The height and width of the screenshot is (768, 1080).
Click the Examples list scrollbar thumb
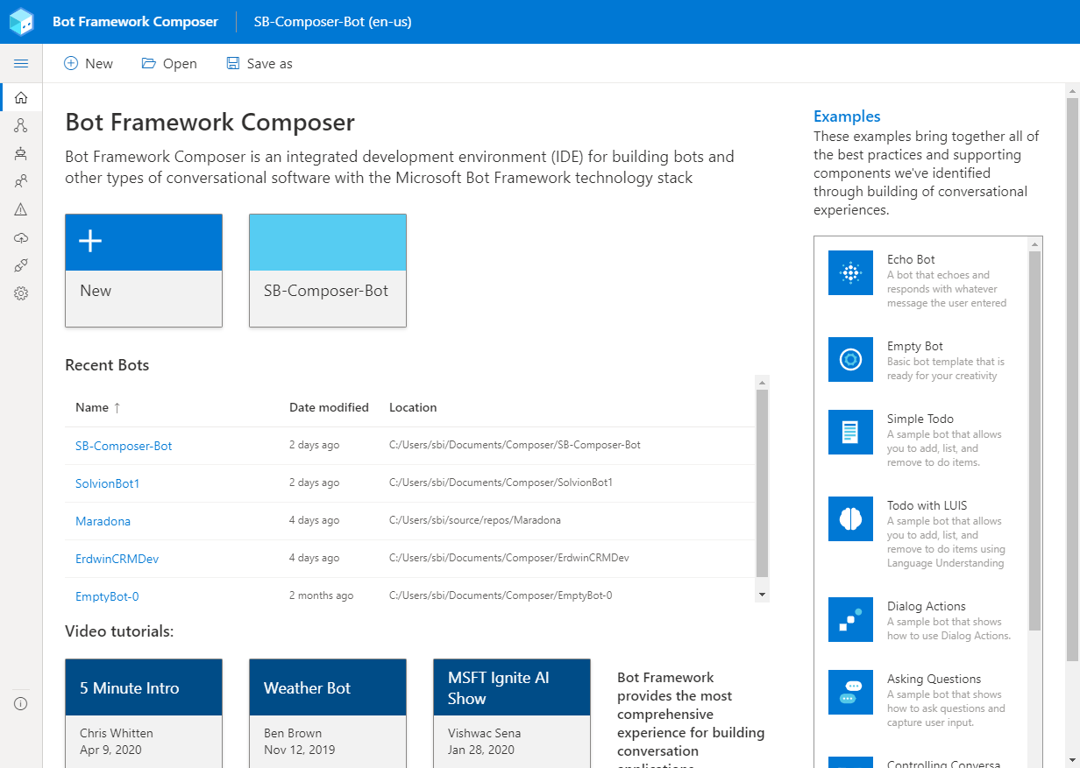click(1035, 440)
